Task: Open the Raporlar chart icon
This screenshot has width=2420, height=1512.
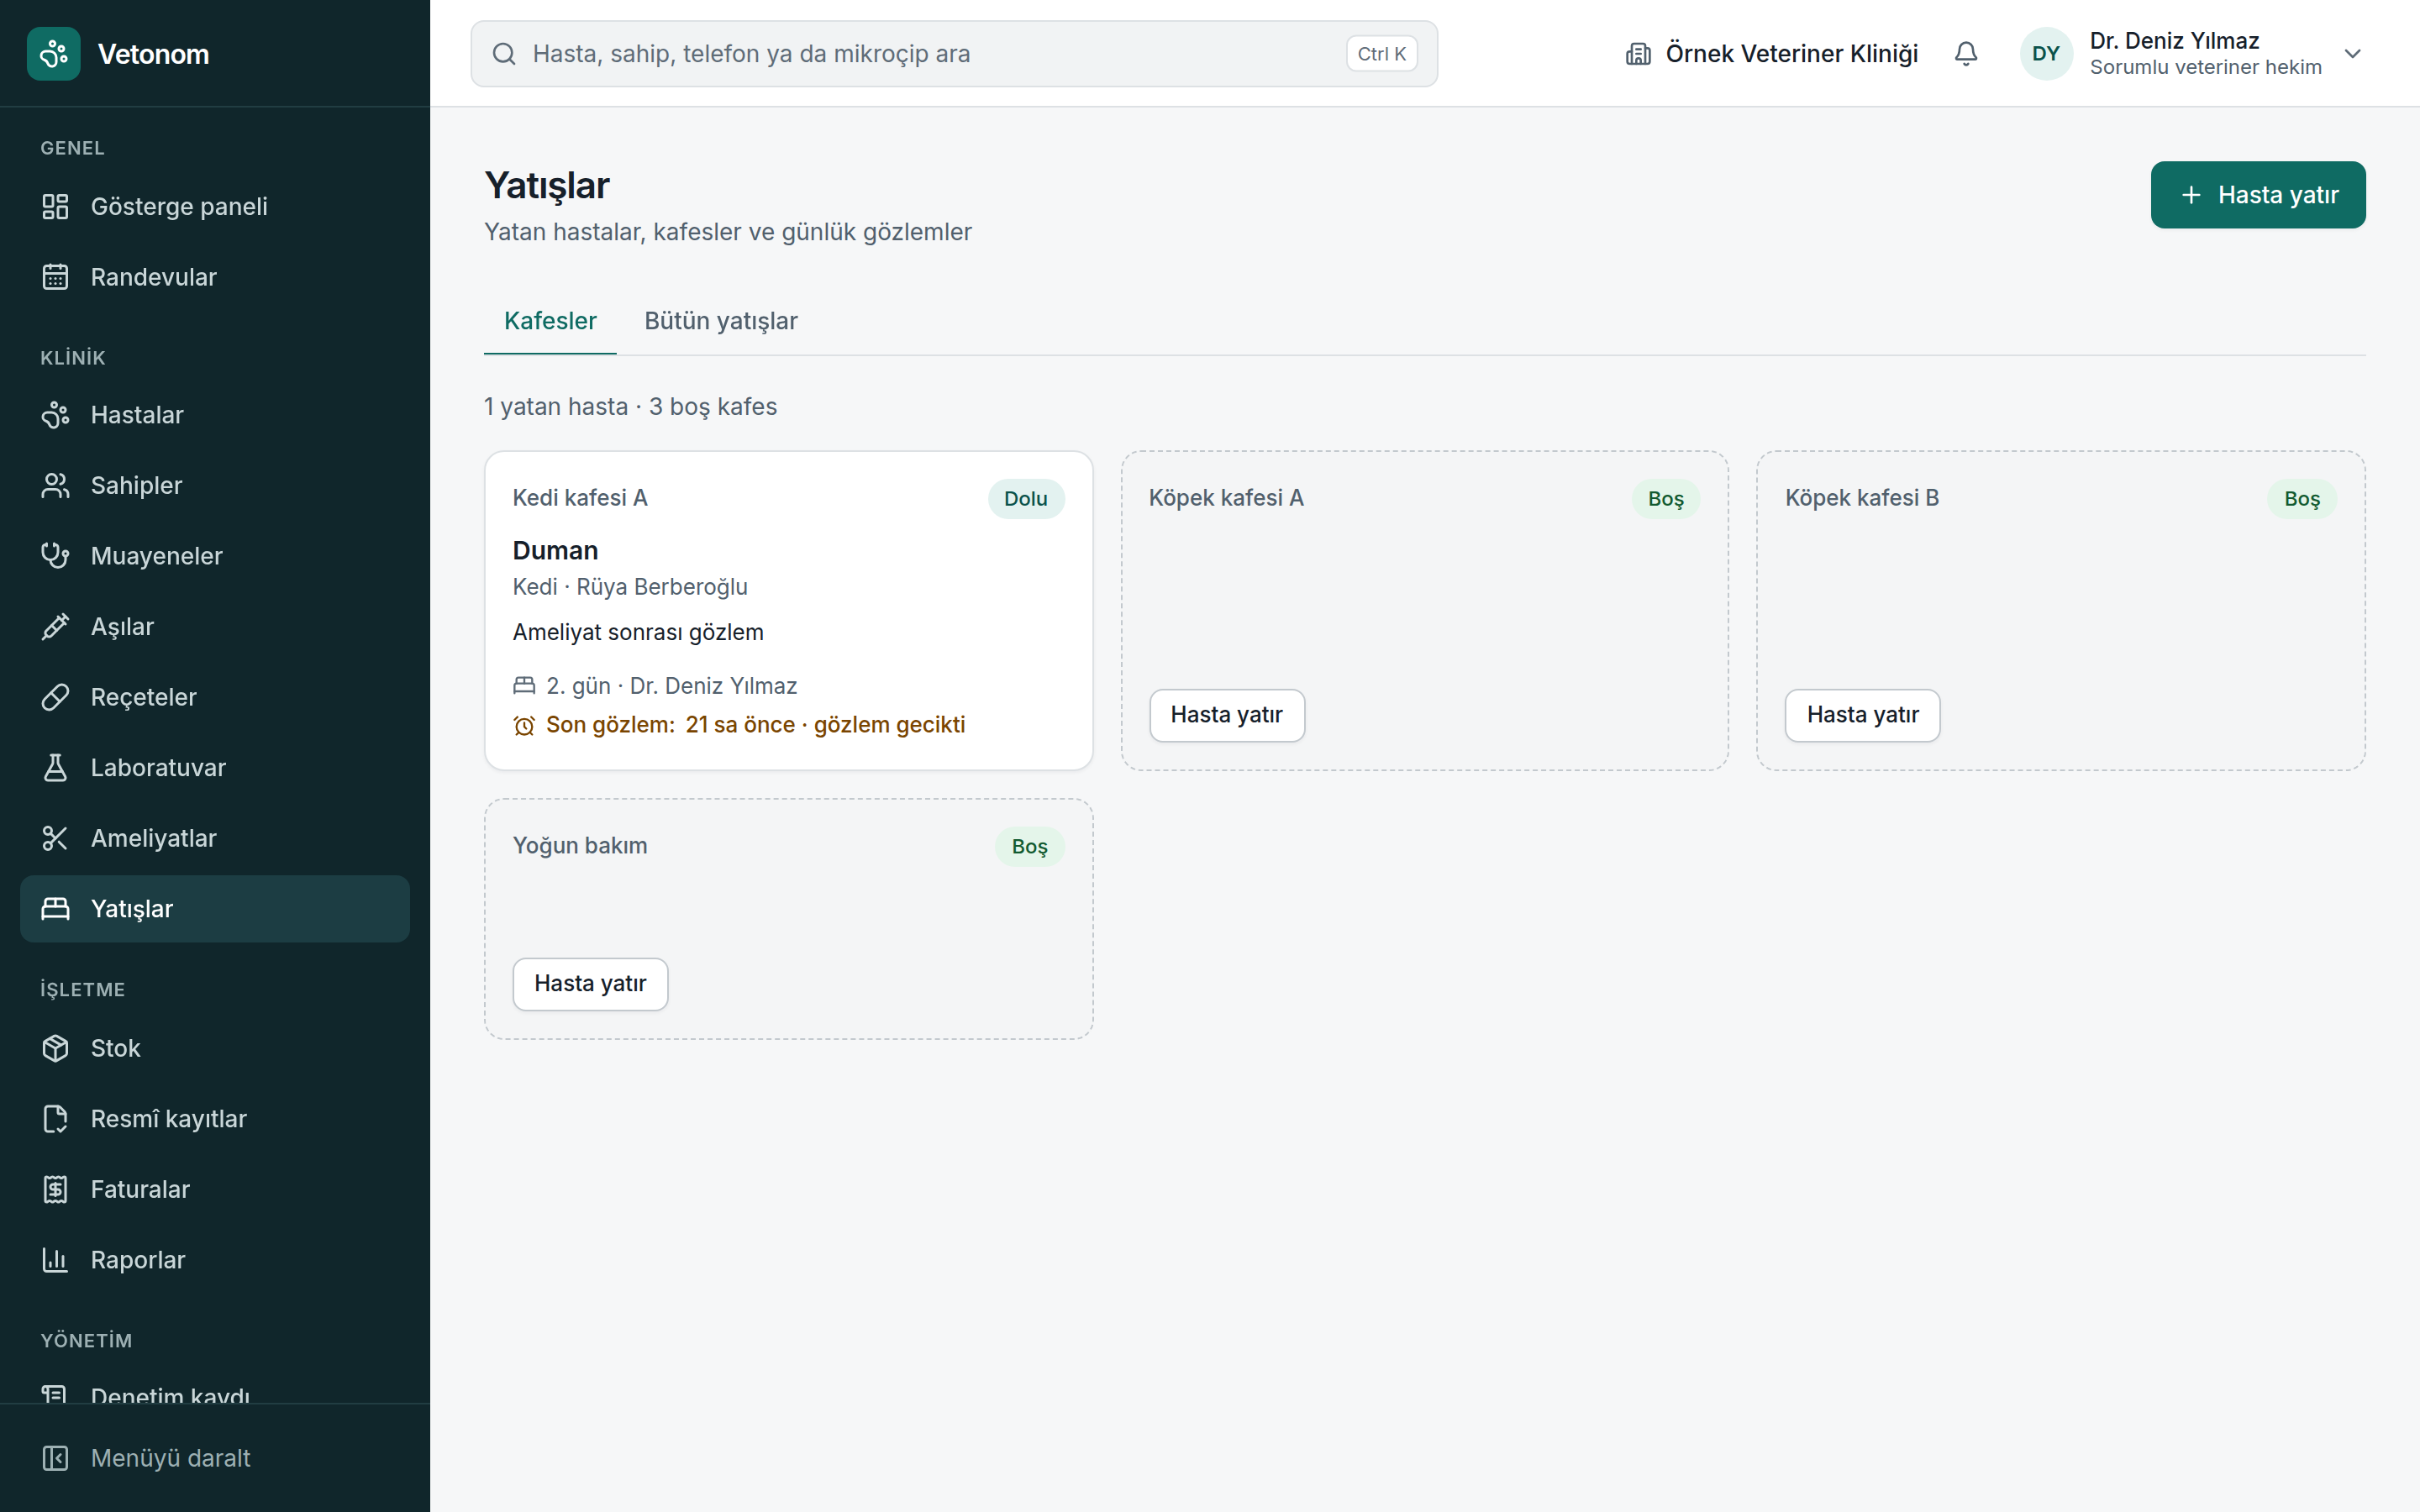Action: 55,1260
